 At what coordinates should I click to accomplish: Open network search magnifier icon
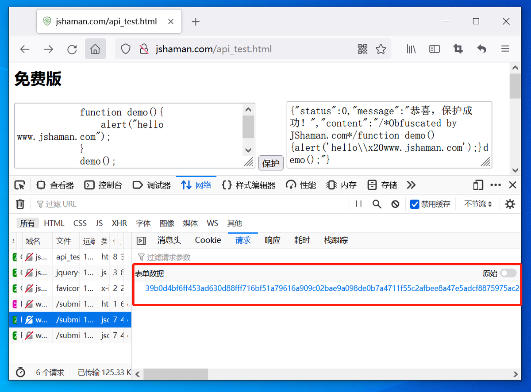pos(377,204)
